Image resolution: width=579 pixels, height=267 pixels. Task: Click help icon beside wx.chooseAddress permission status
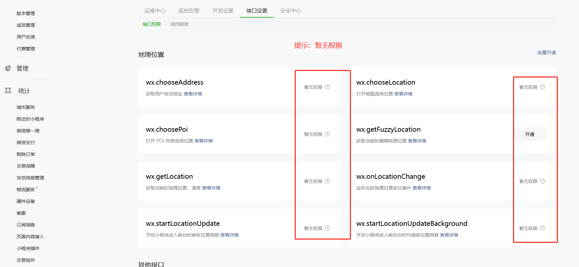point(327,87)
